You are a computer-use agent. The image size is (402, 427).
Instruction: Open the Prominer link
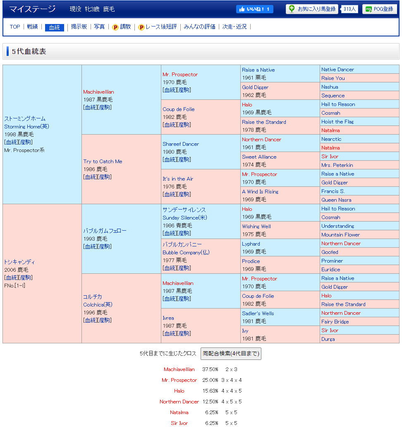(332, 261)
